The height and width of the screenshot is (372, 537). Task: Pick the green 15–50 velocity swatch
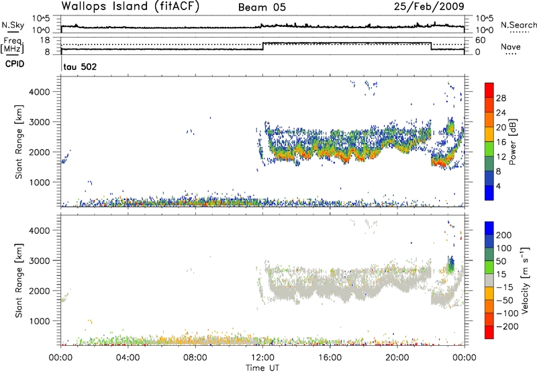click(489, 267)
